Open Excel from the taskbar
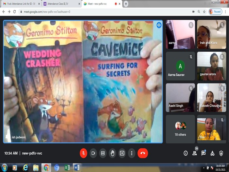Screen dimensions: 229x172 point(67,168)
